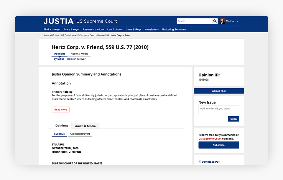
Task: Select the lower Opinions tab
Action: 62,126
